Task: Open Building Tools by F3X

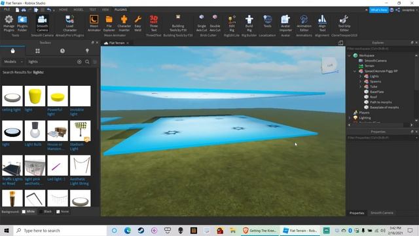Action: 178,24
